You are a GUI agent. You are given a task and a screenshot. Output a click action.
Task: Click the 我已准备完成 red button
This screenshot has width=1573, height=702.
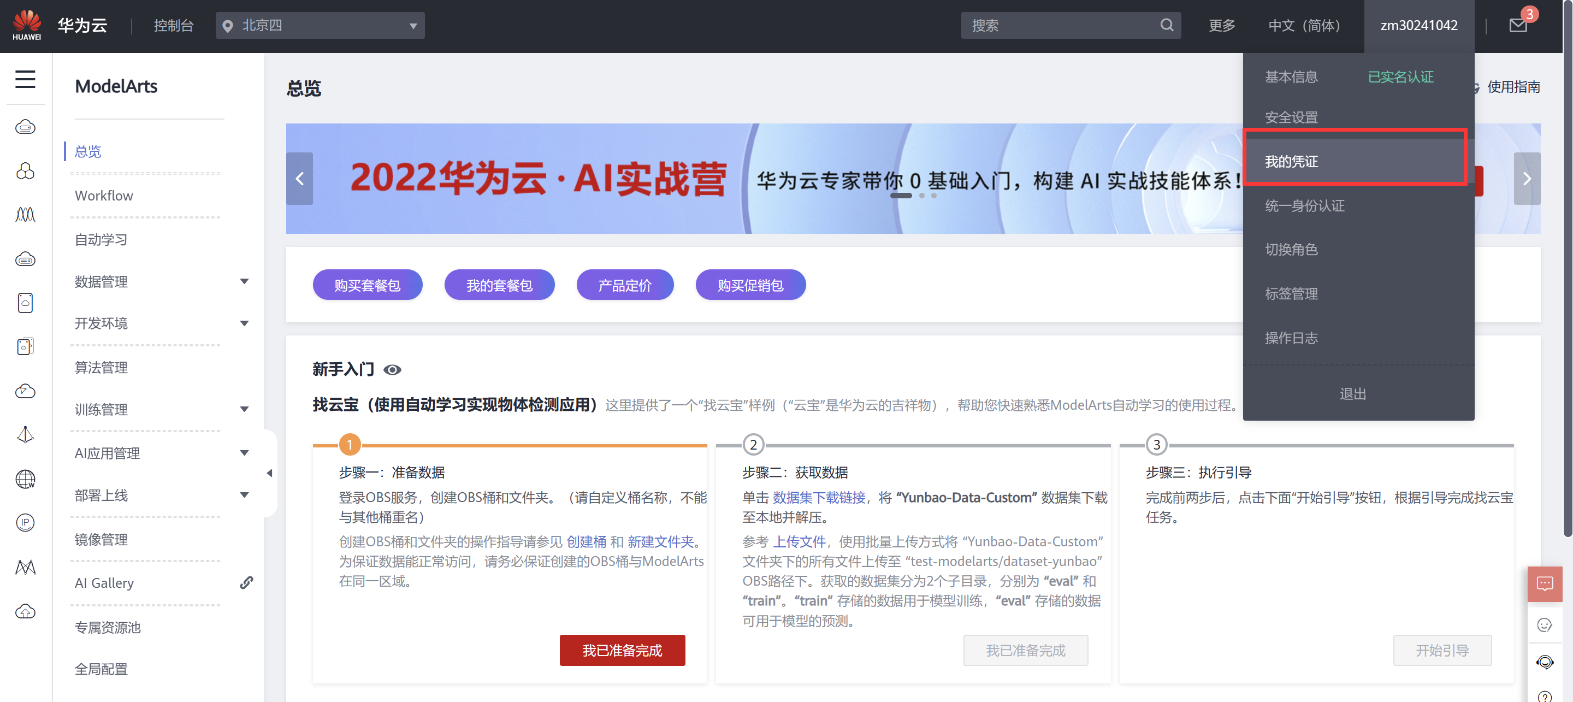coord(622,650)
